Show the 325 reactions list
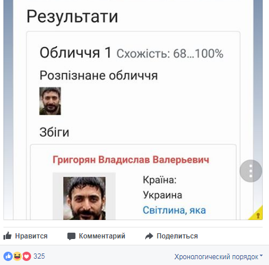The width and height of the screenshot is (269, 265). pos(39,256)
